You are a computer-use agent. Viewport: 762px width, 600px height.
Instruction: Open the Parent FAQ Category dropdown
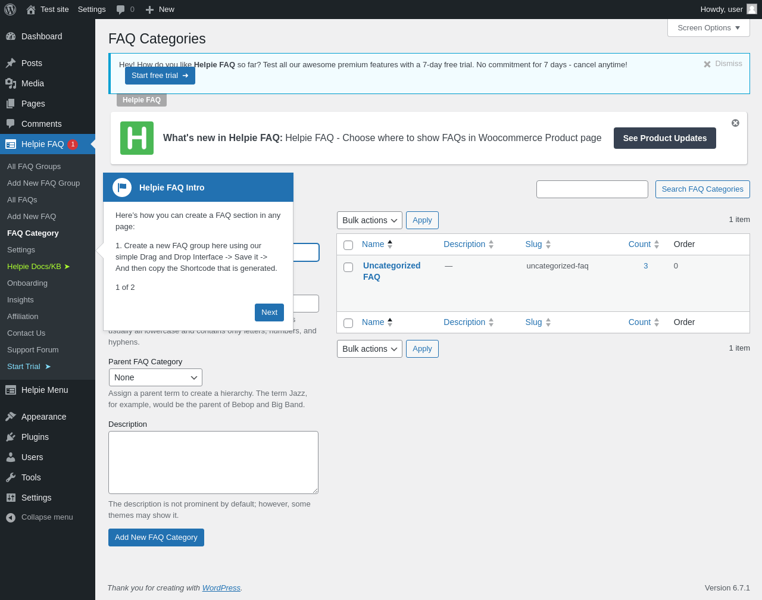155,377
